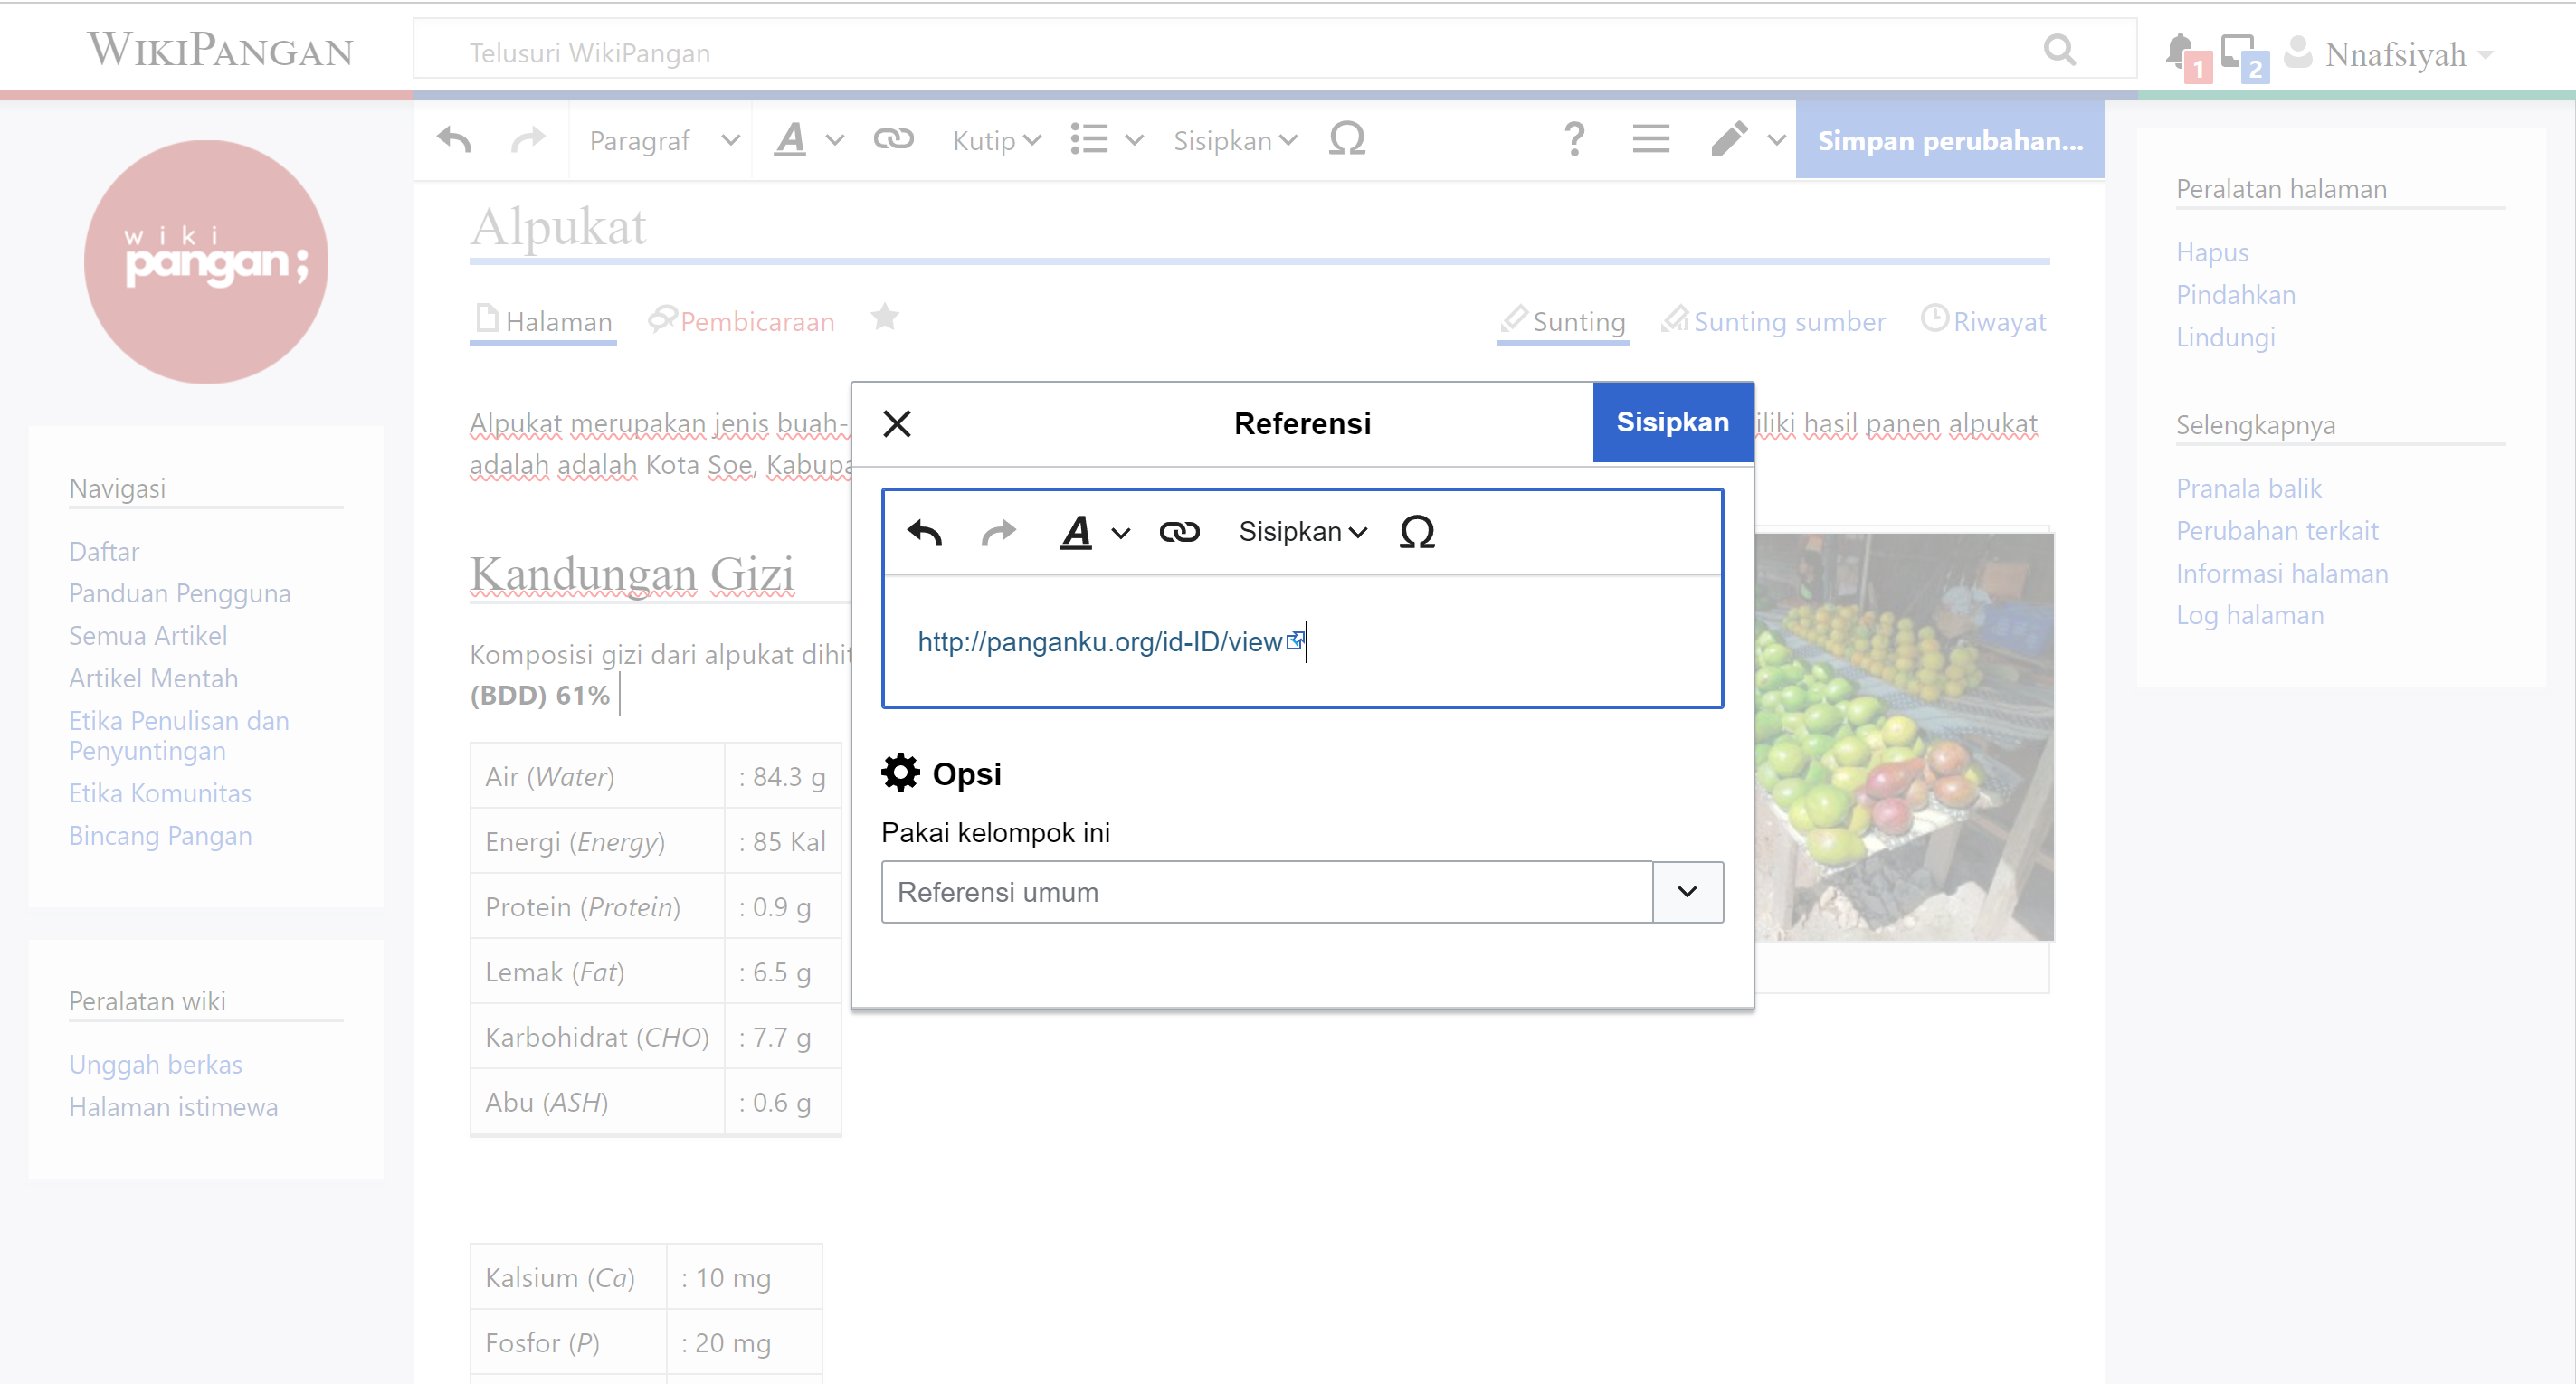Click the hamburger page options icon
Screen dimensions: 2576x1384
1651,139
